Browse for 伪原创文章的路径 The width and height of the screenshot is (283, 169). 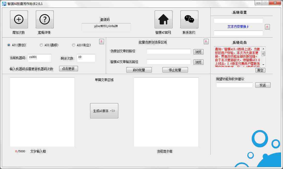pos(198,51)
